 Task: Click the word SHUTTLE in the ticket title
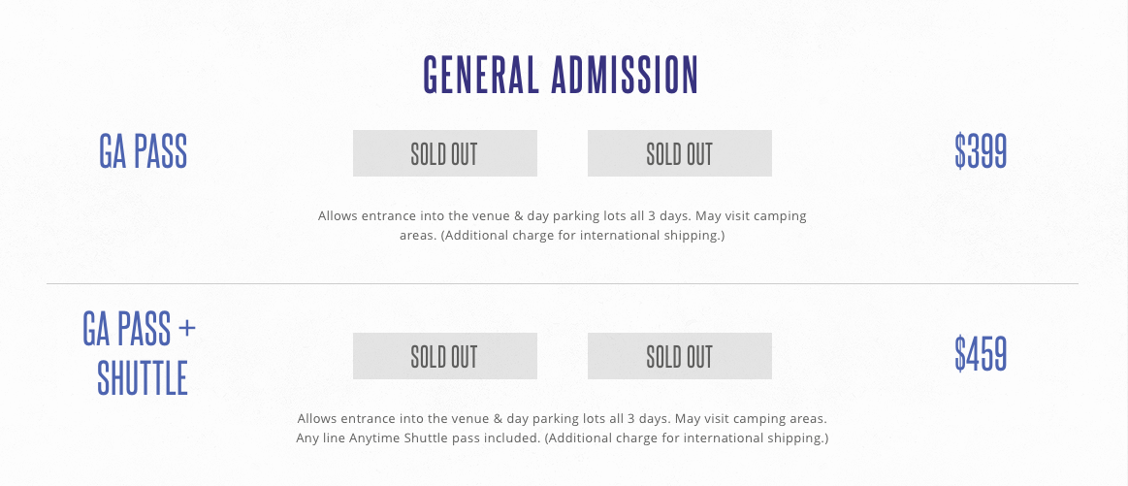tap(142, 378)
